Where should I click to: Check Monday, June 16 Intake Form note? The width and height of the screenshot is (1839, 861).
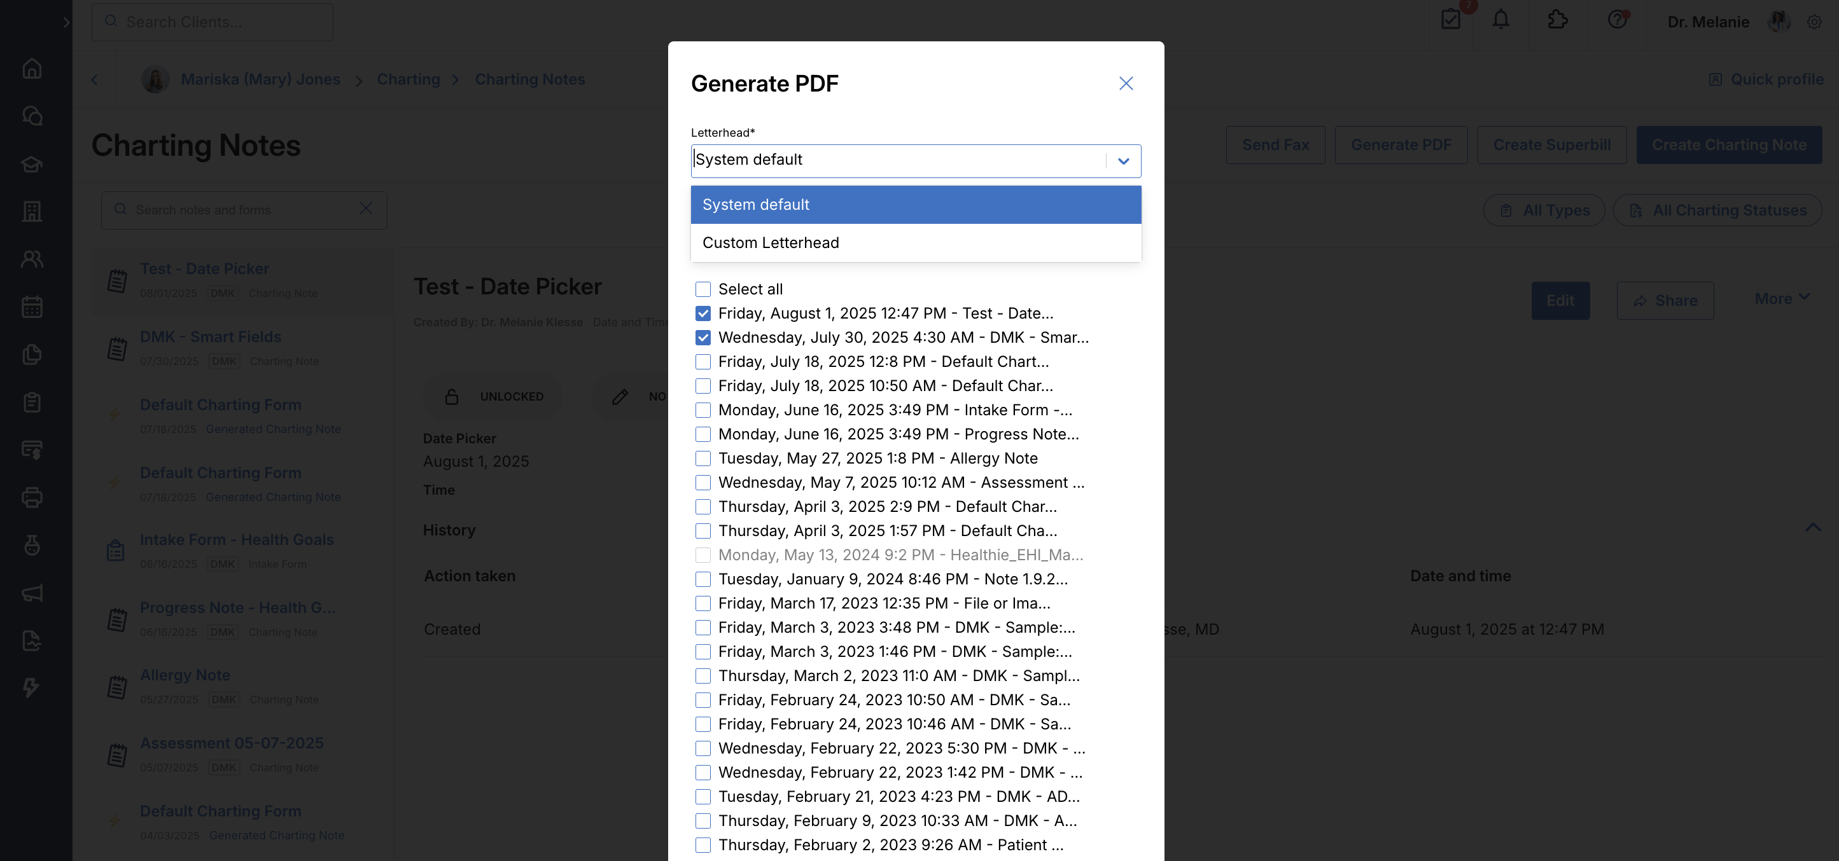coord(703,410)
